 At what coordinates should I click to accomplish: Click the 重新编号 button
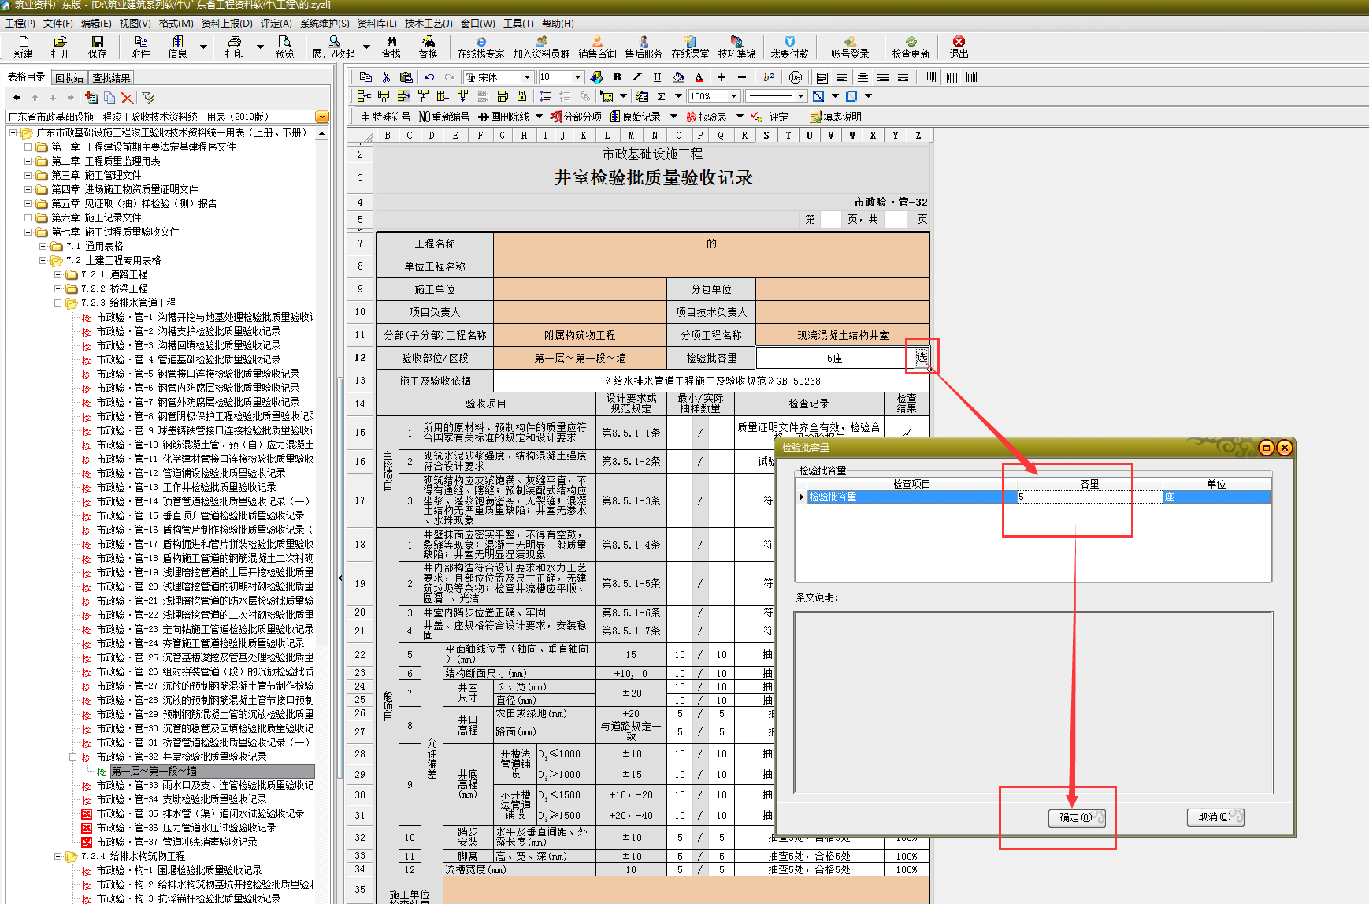(444, 117)
